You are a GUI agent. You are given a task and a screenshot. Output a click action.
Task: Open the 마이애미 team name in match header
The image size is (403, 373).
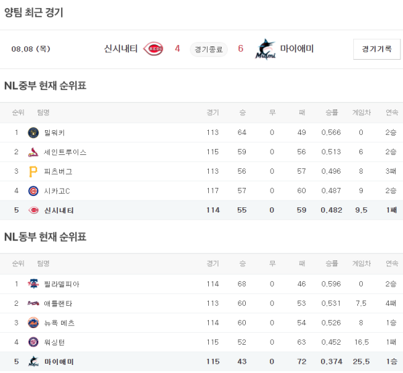[x=297, y=48]
